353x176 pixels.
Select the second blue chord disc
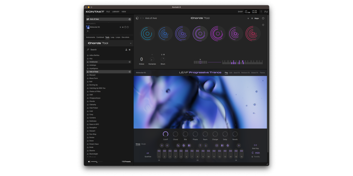click(165, 33)
